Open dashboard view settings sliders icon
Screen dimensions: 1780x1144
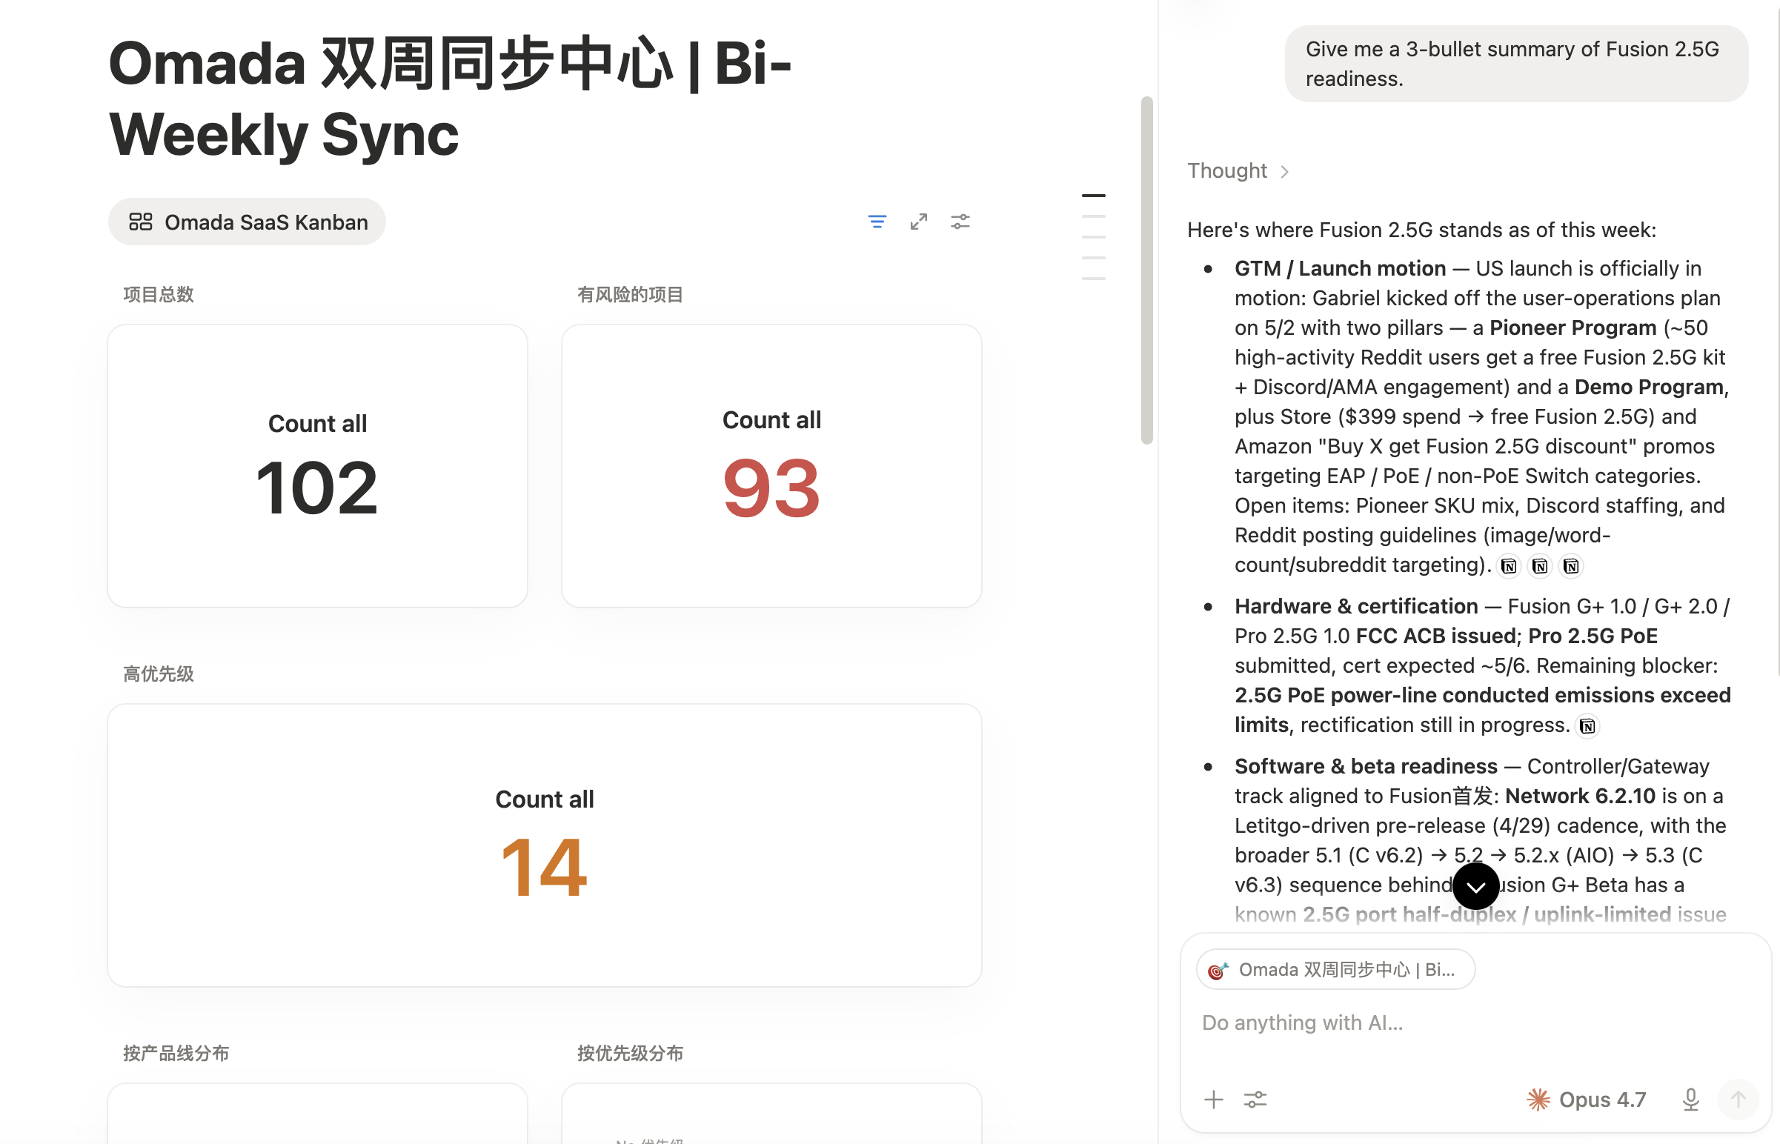click(960, 222)
